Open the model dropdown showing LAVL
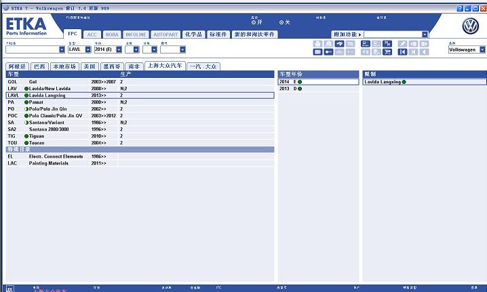 (x=88, y=49)
